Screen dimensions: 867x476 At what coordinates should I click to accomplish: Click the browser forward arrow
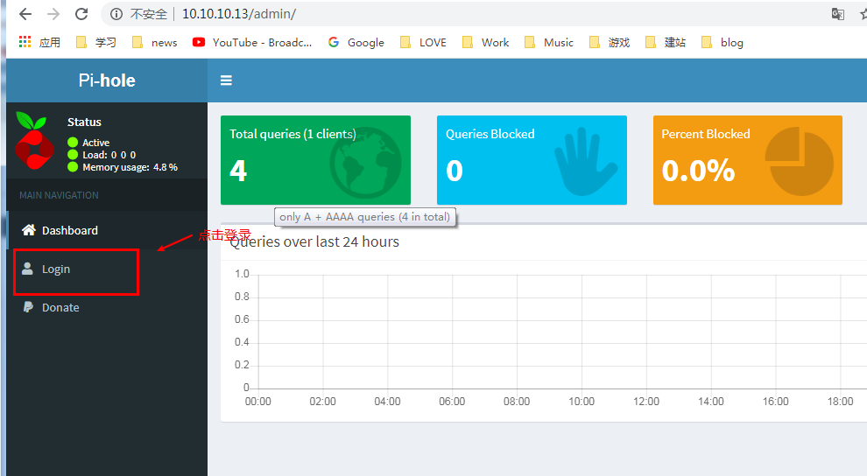point(53,14)
